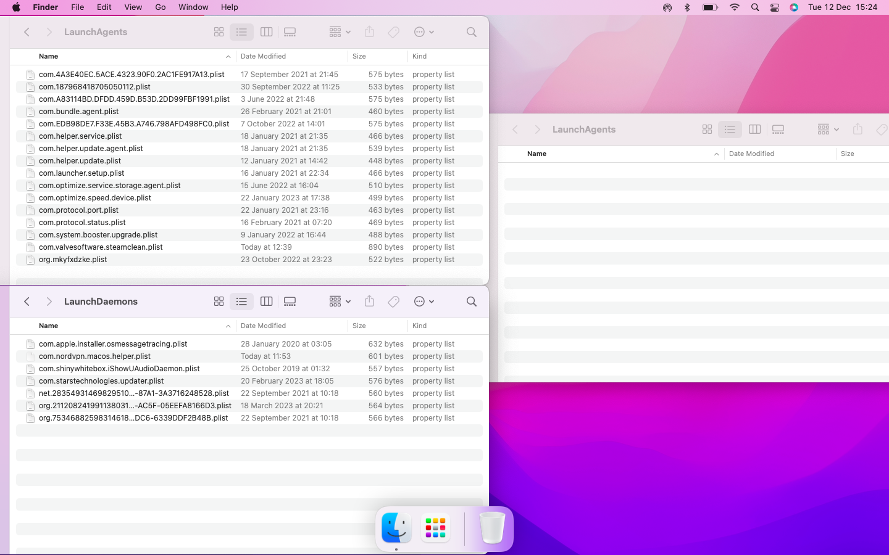Click the Tags icon in LaunchDaemons toolbar
This screenshot has width=889, height=555.
click(393, 302)
